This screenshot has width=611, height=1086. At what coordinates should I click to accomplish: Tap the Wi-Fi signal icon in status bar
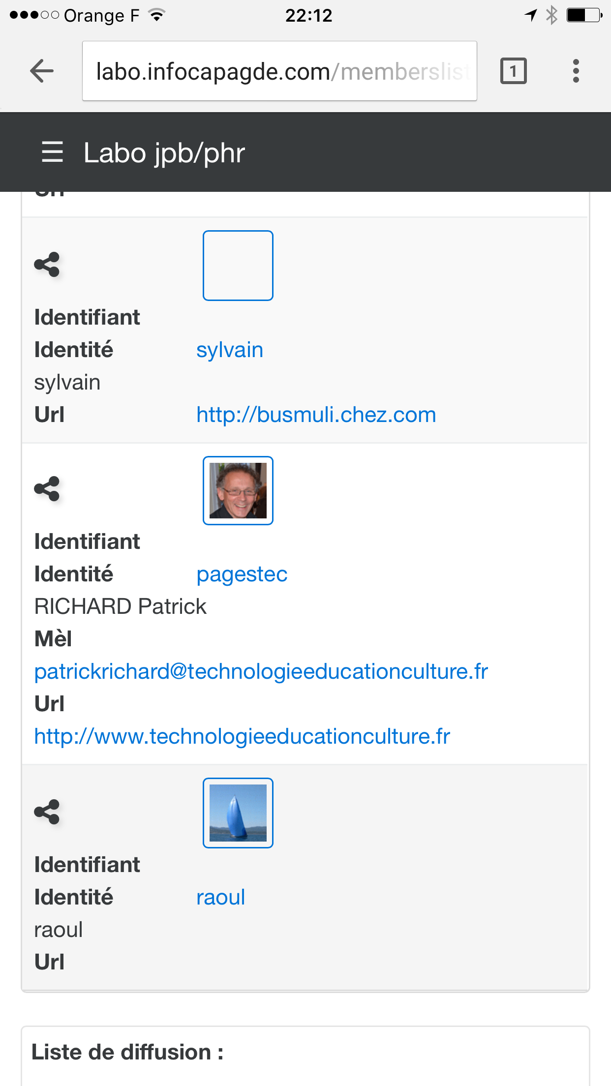157,15
